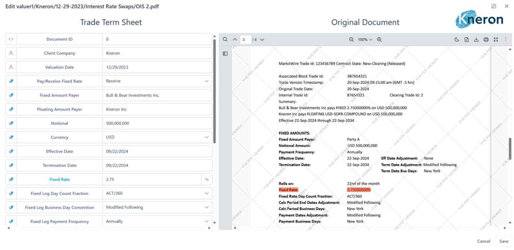Image resolution: width=514 pixels, height=250 pixels.
Task: Enter PDF fullscreen mode
Action: click(x=496, y=40)
